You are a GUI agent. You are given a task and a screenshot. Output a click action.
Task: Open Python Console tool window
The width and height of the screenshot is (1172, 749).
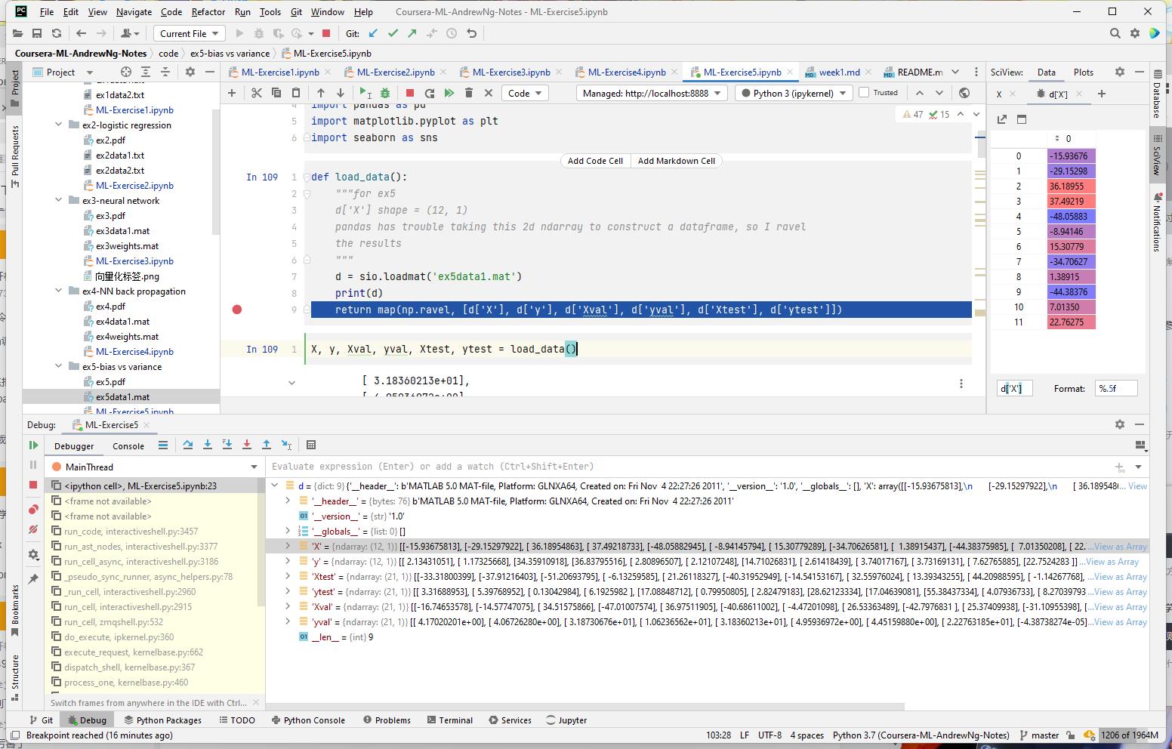tap(308, 720)
